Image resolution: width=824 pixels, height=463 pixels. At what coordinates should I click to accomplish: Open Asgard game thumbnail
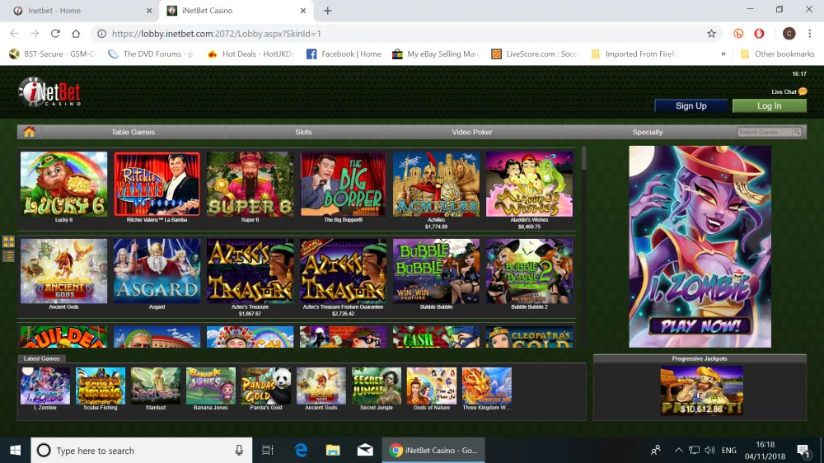157,271
